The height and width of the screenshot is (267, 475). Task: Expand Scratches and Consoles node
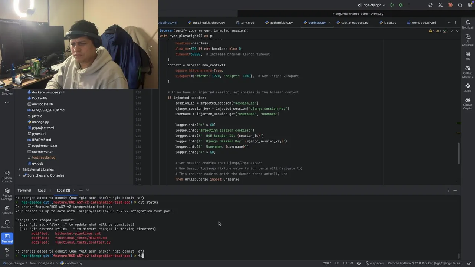coord(19,175)
